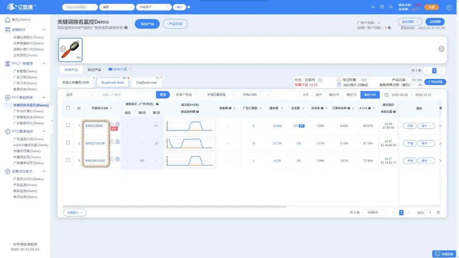The height and width of the screenshot is (258, 459).
Task: Click the calendar icon in date range picker
Action: click(x=387, y=95)
